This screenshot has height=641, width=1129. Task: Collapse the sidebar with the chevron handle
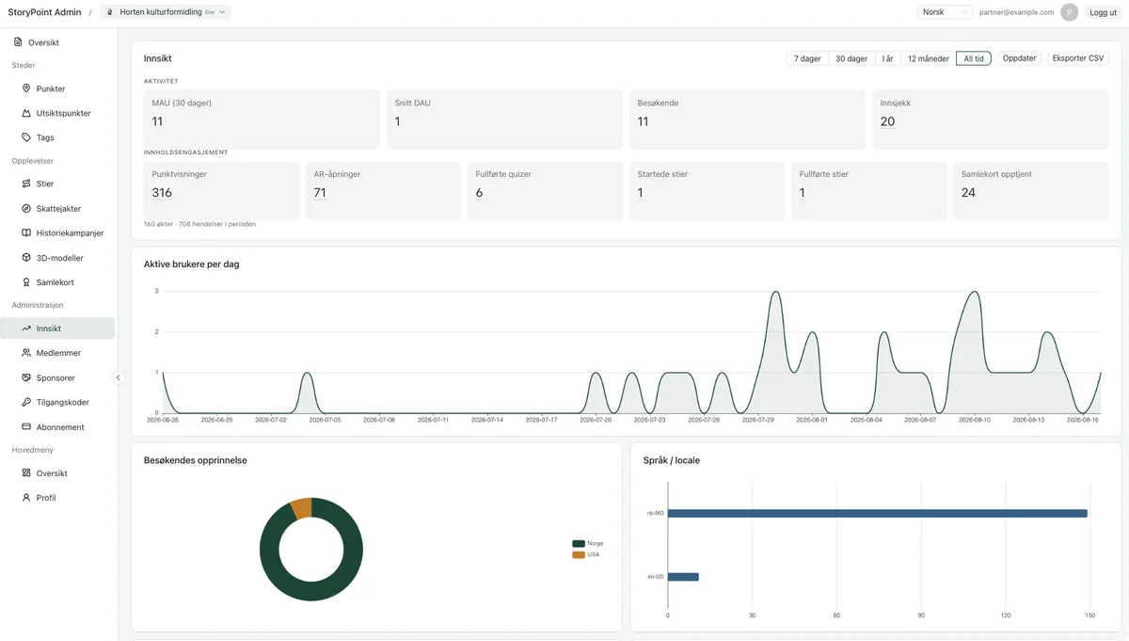(119, 377)
